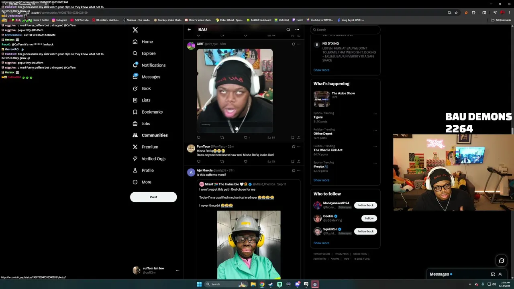Show more accounts to follow

pyautogui.click(x=321, y=243)
